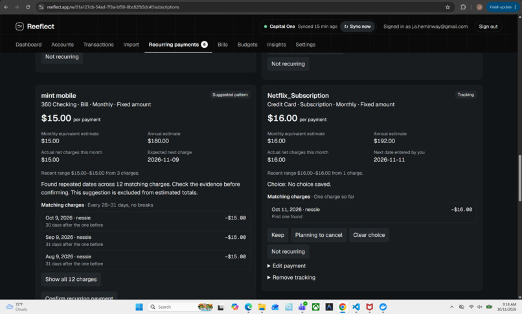Choose Planning to cancel for Netflix
The width and height of the screenshot is (522, 314).
pyautogui.click(x=319, y=235)
